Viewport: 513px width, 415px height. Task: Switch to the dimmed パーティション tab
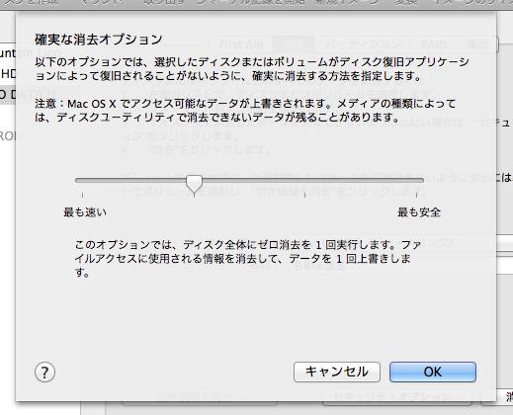point(363,44)
